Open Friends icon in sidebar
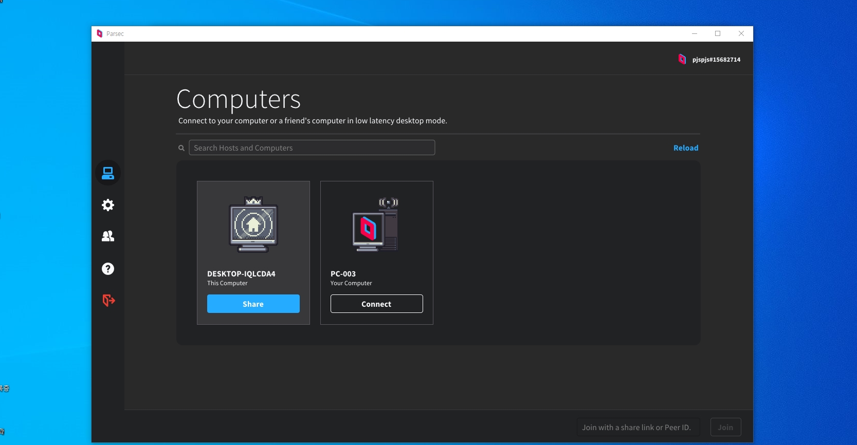This screenshot has width=857, height=445. pos(108,236)
